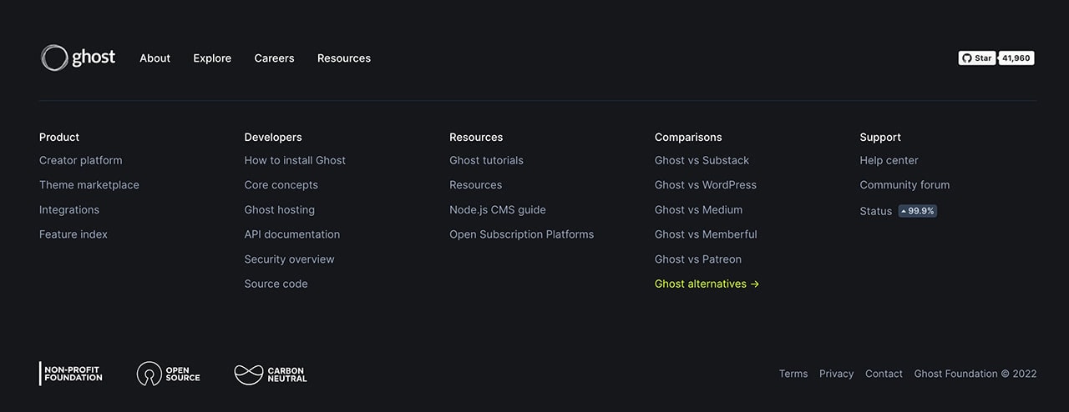This screenshot has height=412, width=1069.
Task: Go to Theme marketplace link
Action: pos(89,185)
